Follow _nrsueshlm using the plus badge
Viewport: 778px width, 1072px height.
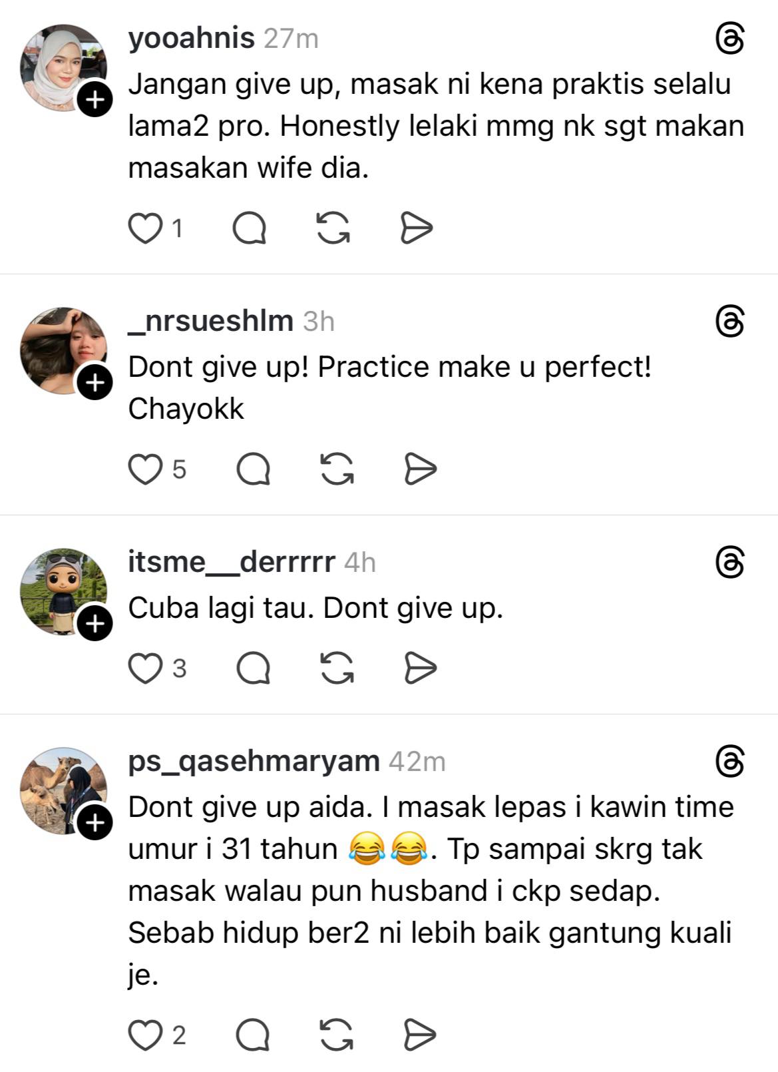click(95, 383)
